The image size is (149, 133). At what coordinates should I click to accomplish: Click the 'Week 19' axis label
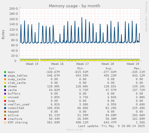tap(133, 64)
